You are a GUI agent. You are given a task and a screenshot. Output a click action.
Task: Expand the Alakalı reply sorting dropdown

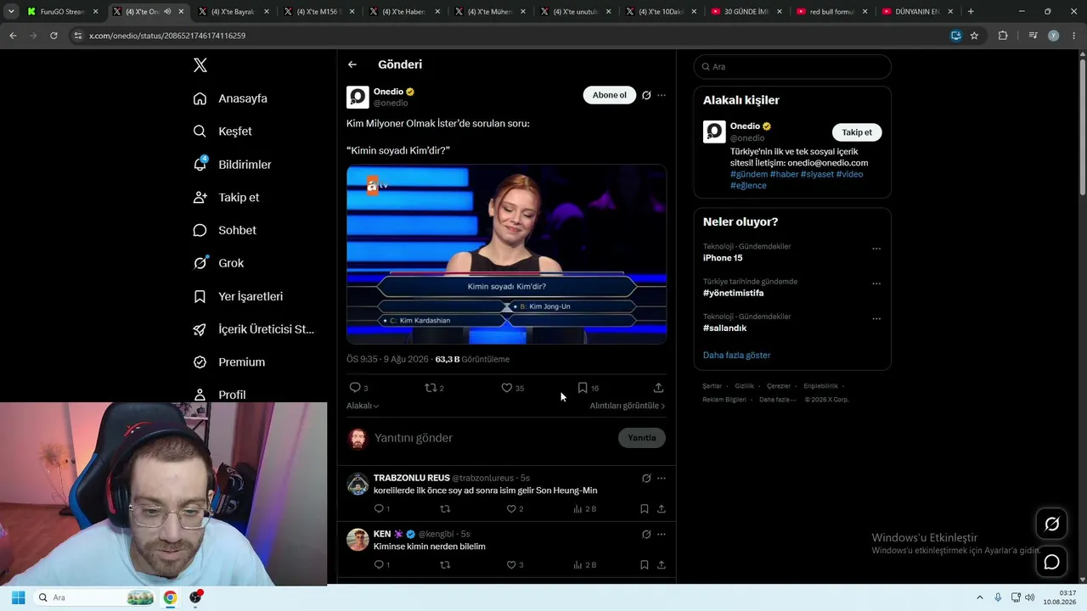click(363, 406)
